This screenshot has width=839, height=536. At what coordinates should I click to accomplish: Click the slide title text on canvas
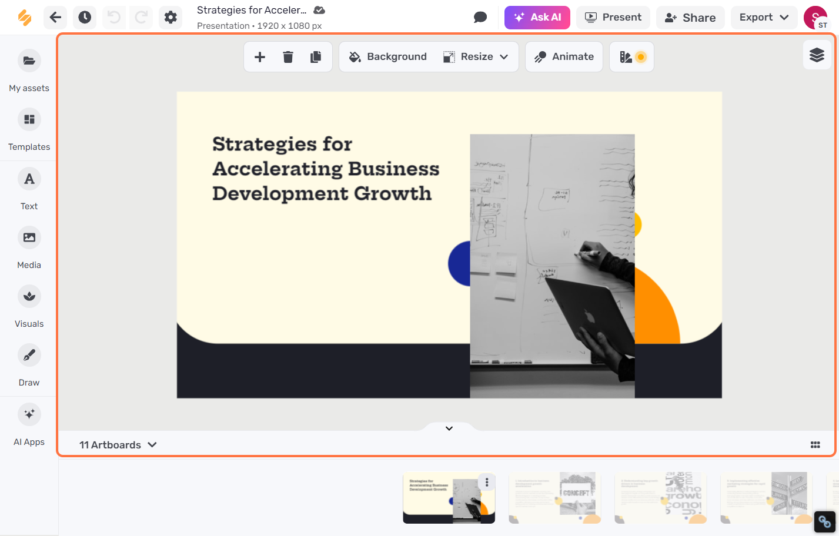coord(326,169)
